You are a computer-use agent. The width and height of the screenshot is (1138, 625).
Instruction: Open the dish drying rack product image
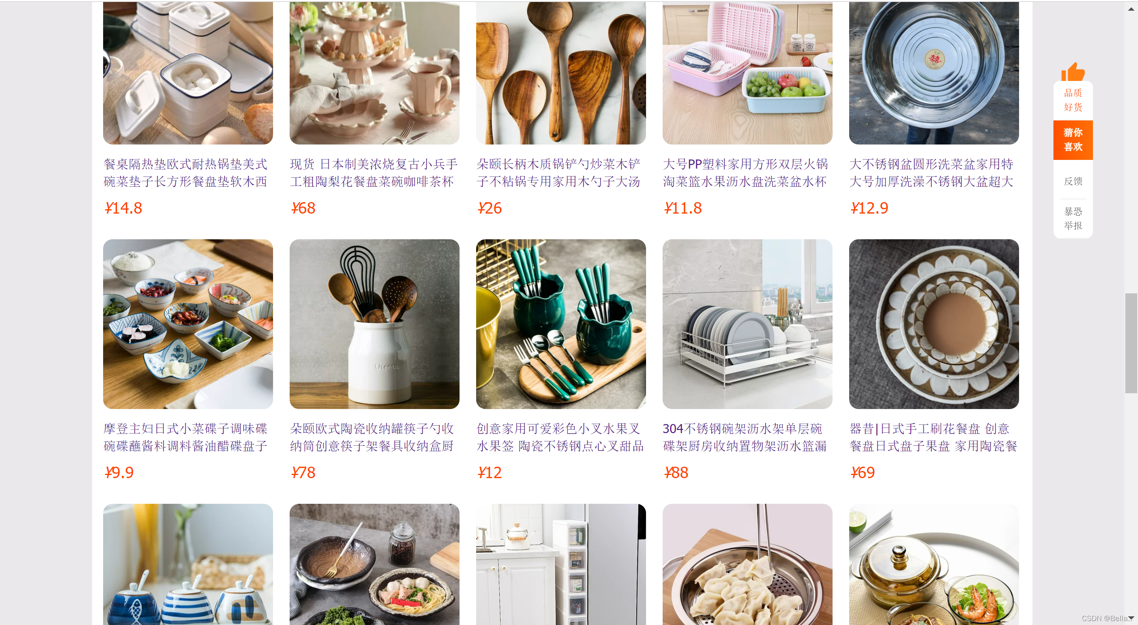[x=747, y=324]
